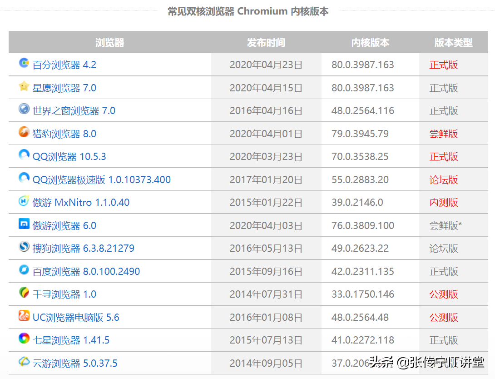Image resolution: width=495 pixels, height=379 pixels.
Task: Click the 猎豹浏览器 orange icon
Action: coord(24,132)
